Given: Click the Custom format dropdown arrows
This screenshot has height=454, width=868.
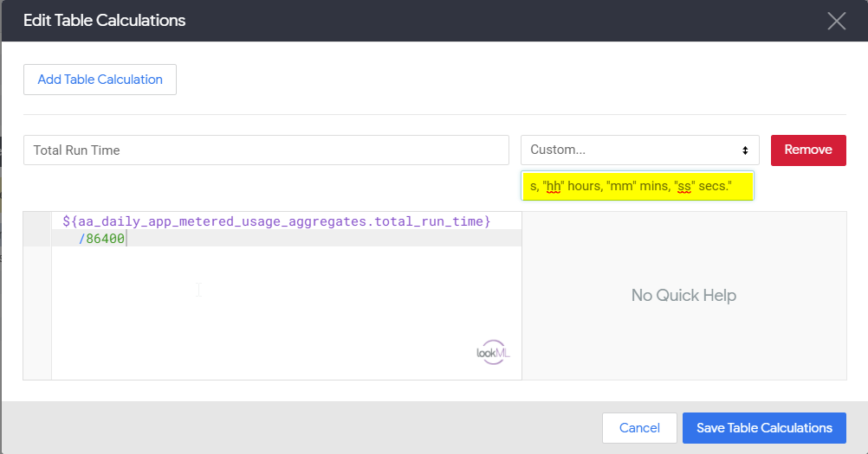Looking at the screenshot, I should [x=745, y=150].
